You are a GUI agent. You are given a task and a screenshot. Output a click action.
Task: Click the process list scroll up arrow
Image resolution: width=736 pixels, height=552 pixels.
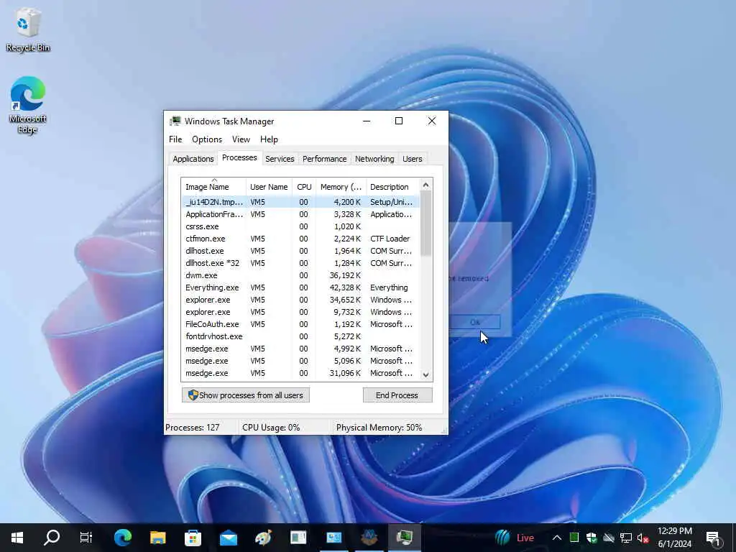(425, 185)
